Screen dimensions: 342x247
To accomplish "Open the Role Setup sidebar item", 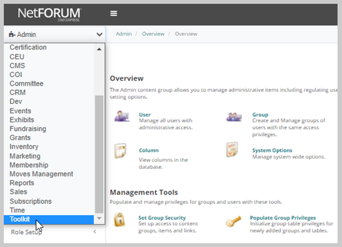I will click(26, 232).
